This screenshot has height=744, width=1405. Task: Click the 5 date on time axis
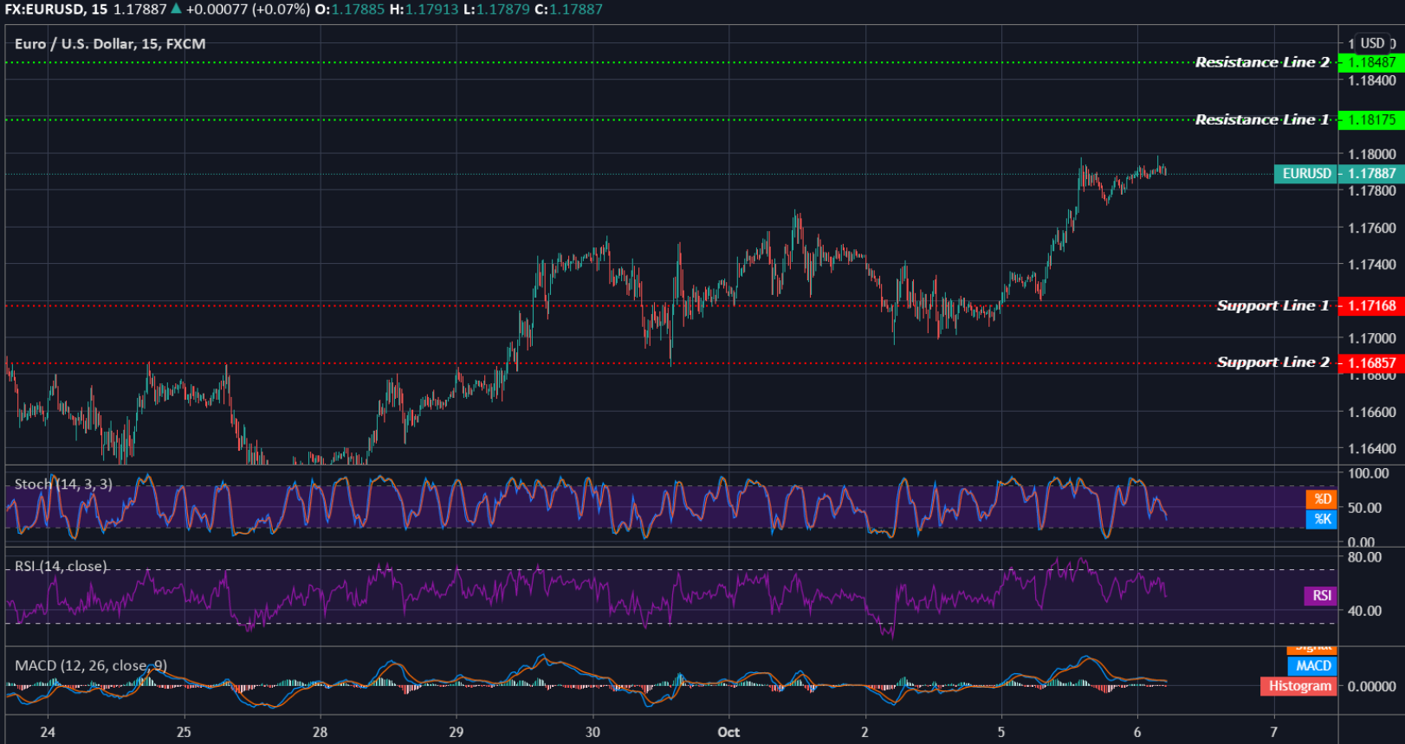coord(1001,732)
